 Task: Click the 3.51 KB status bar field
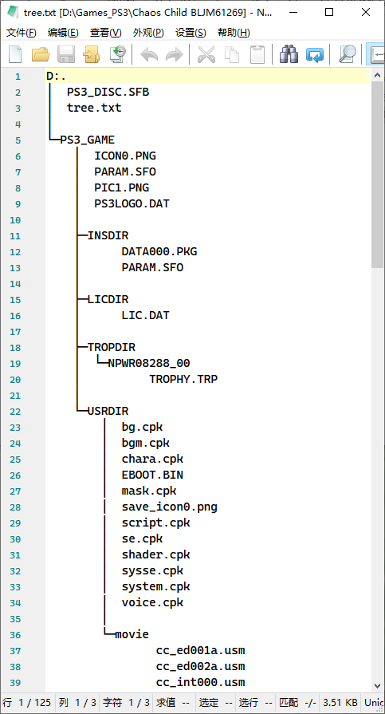340,703
